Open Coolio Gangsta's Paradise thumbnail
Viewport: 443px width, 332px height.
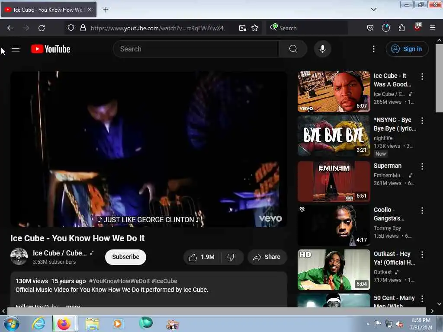coord(334,226)
